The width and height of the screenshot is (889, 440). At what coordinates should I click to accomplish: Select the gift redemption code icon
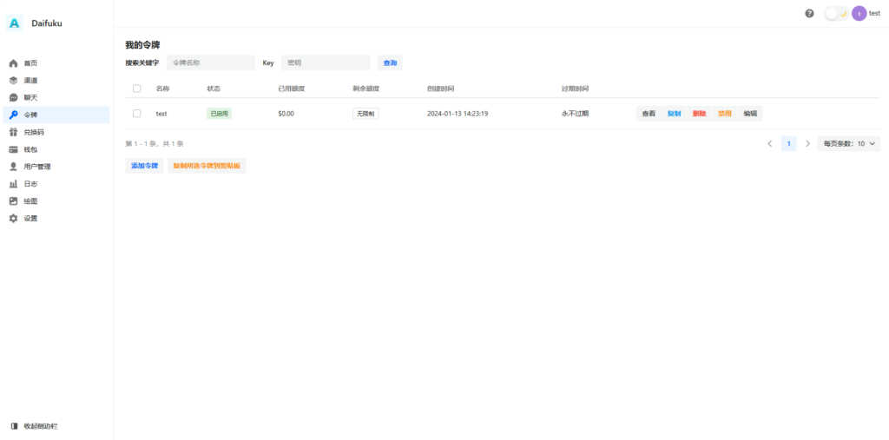click(x=13, y=132)
